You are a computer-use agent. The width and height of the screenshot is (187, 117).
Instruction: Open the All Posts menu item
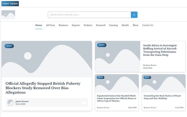[x=50, y=25]
